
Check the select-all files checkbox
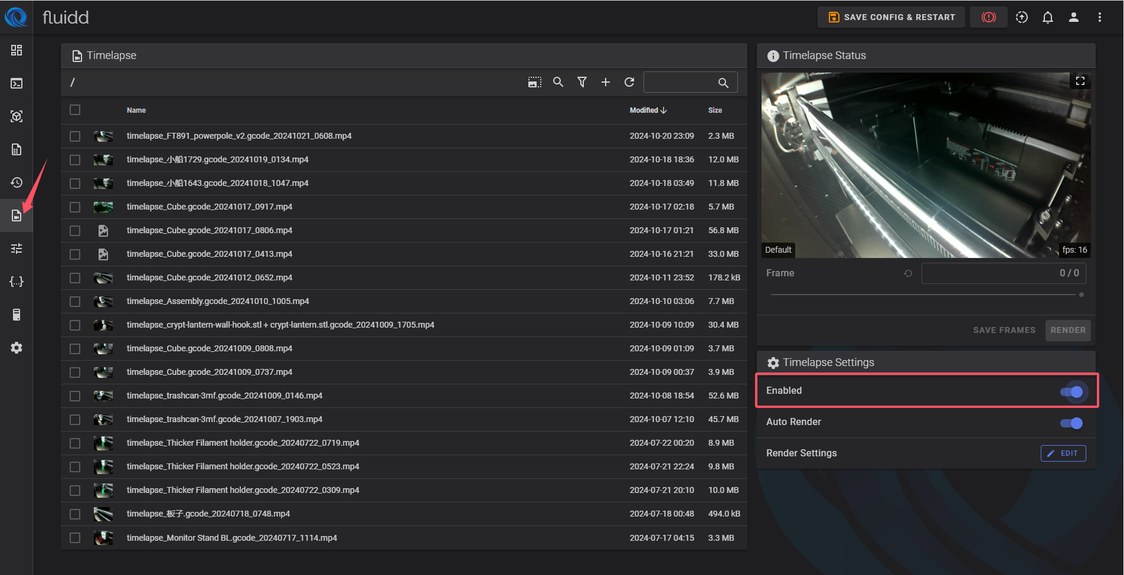[x=75, y=110]
